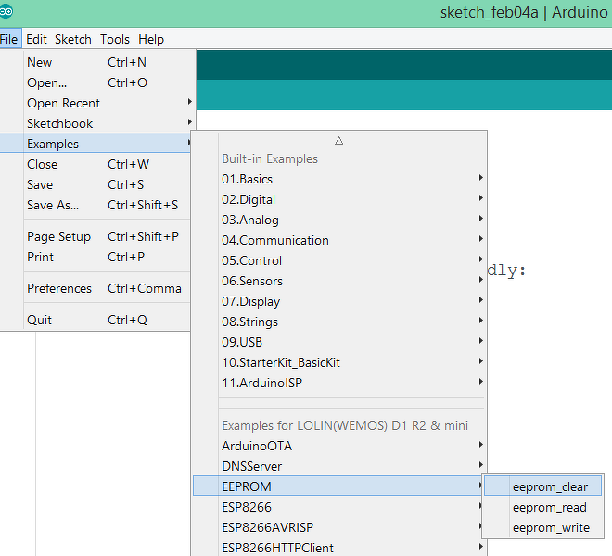Expand the 07.Display examples submenu
Screen dimensions: 612x556
point(339,301)
